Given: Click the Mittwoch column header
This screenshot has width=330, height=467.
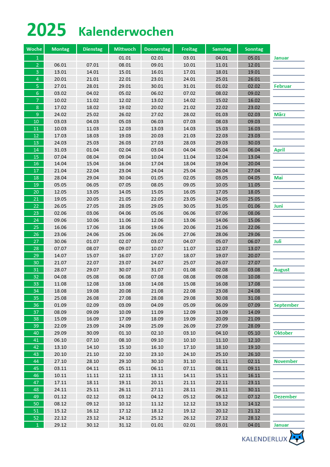Looking at the screenshot, I should pos(125,49).
